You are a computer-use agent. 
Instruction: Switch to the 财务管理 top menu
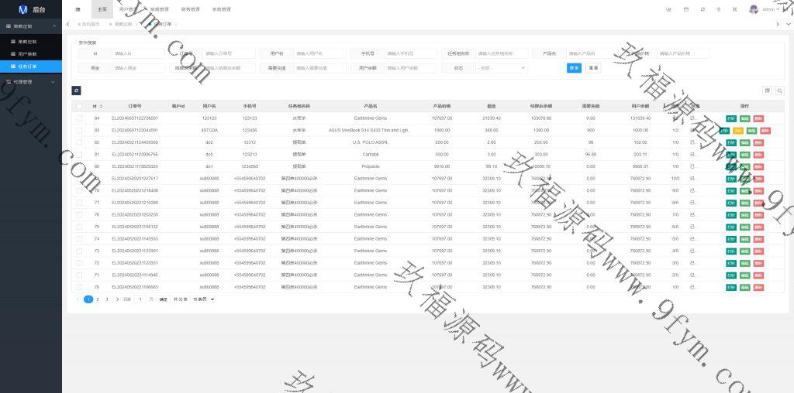click(x=190, y=9)
